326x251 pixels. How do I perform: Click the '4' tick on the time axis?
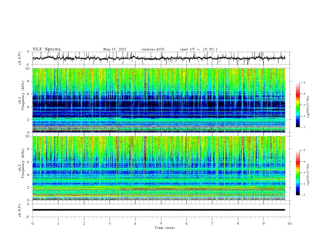[135, 224]
